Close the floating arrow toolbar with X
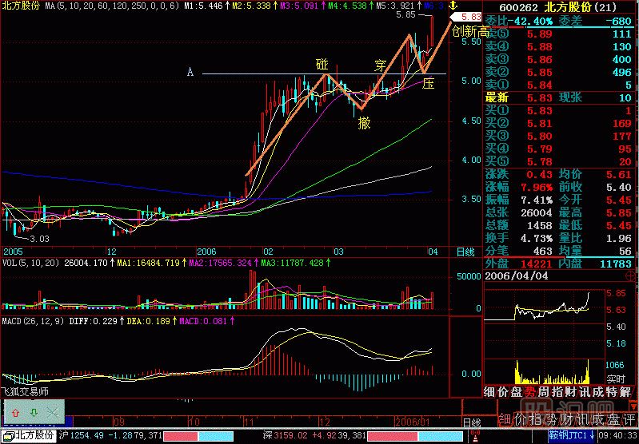 pyautogui.click(x=52, y=412)
